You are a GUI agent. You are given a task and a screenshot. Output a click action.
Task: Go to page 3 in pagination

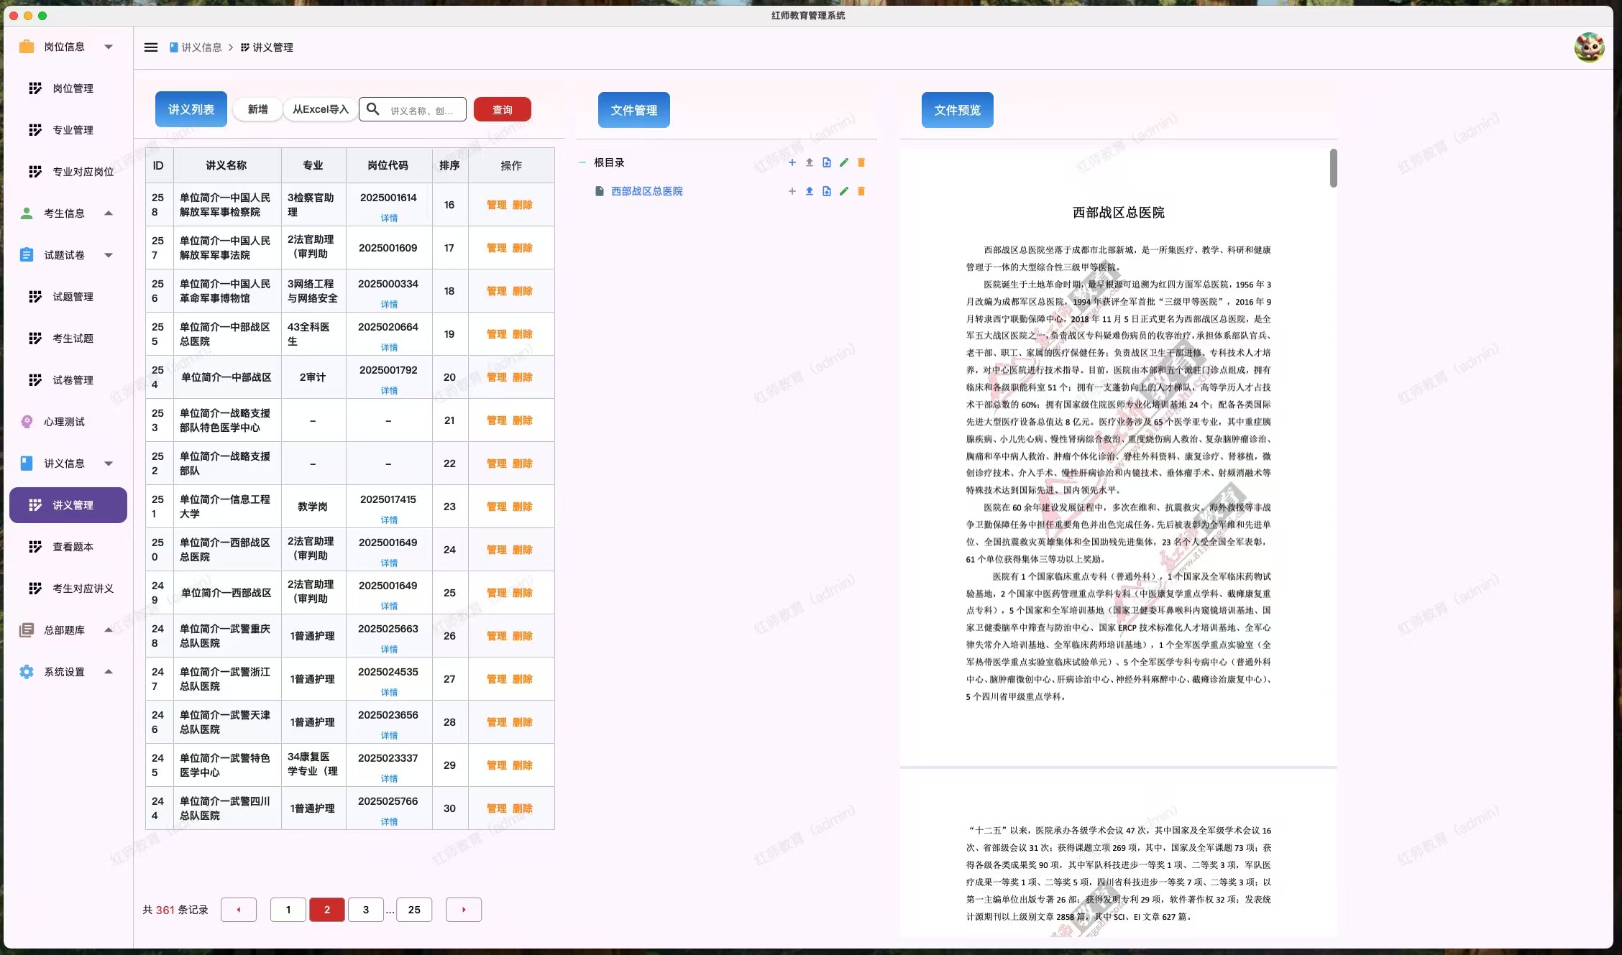365,910
